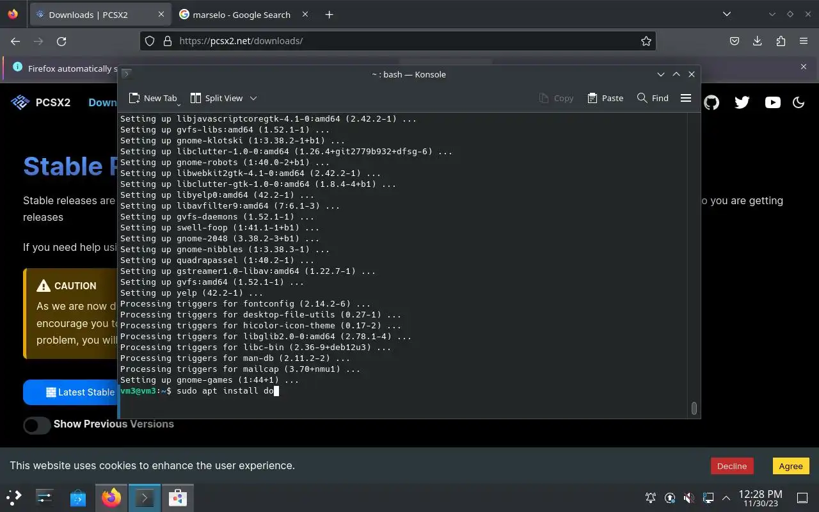Open System Settings taskbar icon
The height and width of the screenshot is (512, 819).
[x=45, y=497]
